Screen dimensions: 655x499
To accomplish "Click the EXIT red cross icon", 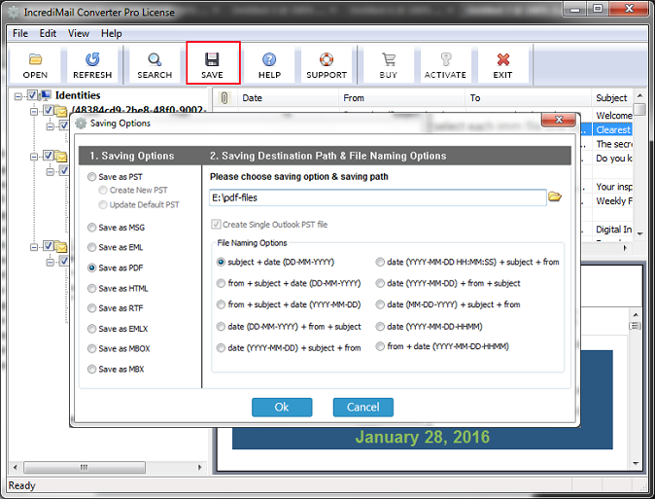I will pyautogui.click(x=503, y=59).
